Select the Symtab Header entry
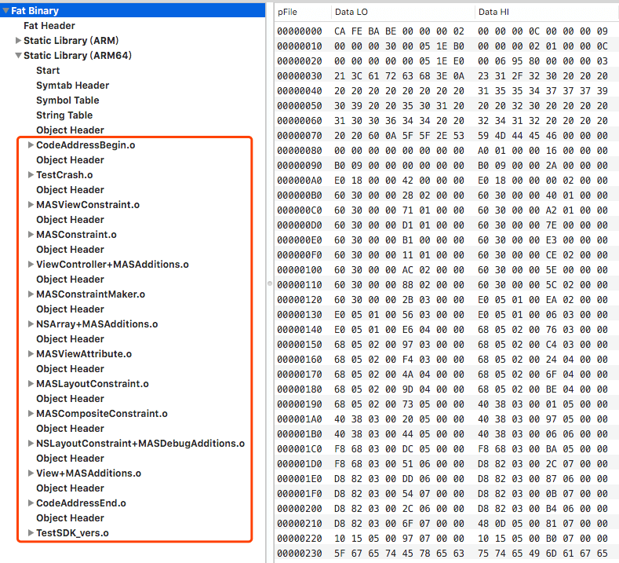 [x=72, y=86]
